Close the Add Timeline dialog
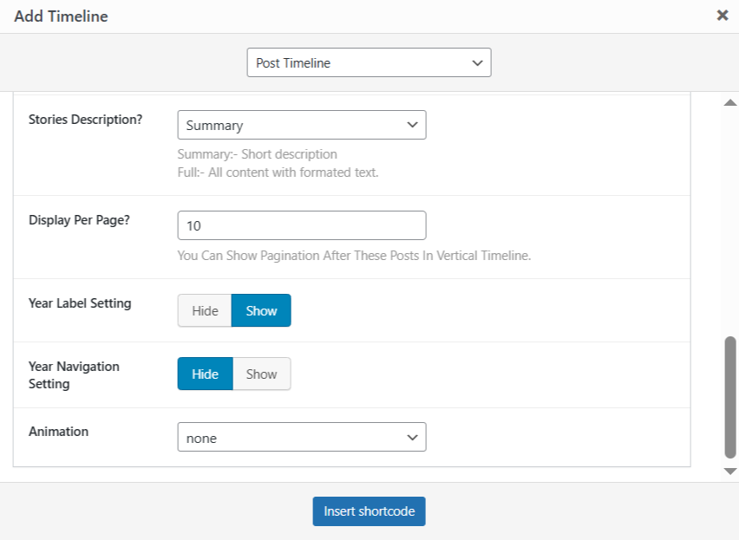This screenshot has width=739, height=540. point(722,16)
